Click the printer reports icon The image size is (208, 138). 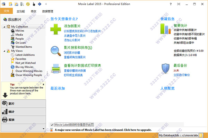point(56,69)
